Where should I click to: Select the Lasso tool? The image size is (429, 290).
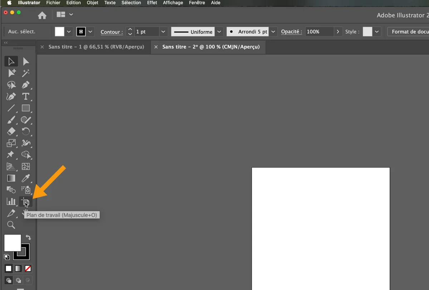11,85
